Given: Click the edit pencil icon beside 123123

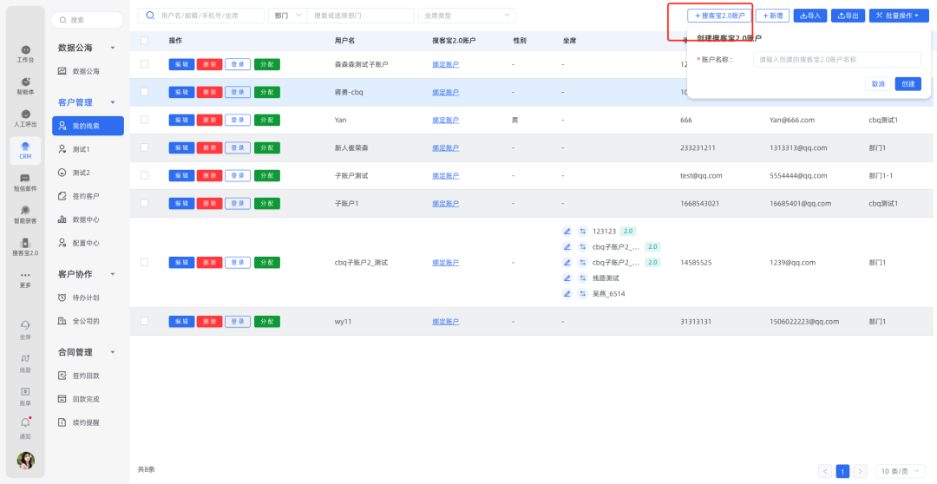Looking at the screenshot, I should [x=567, y=232].
